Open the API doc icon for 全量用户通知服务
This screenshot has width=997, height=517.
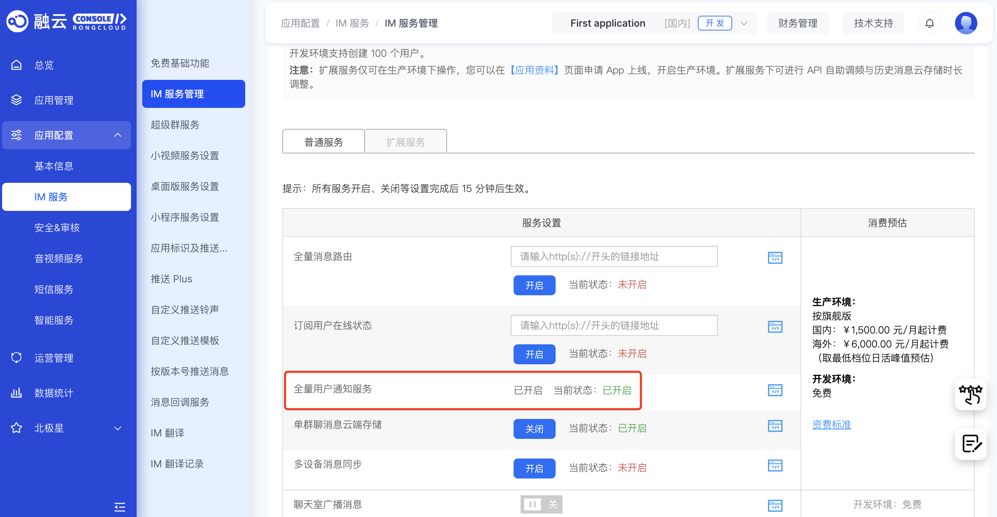775,390
